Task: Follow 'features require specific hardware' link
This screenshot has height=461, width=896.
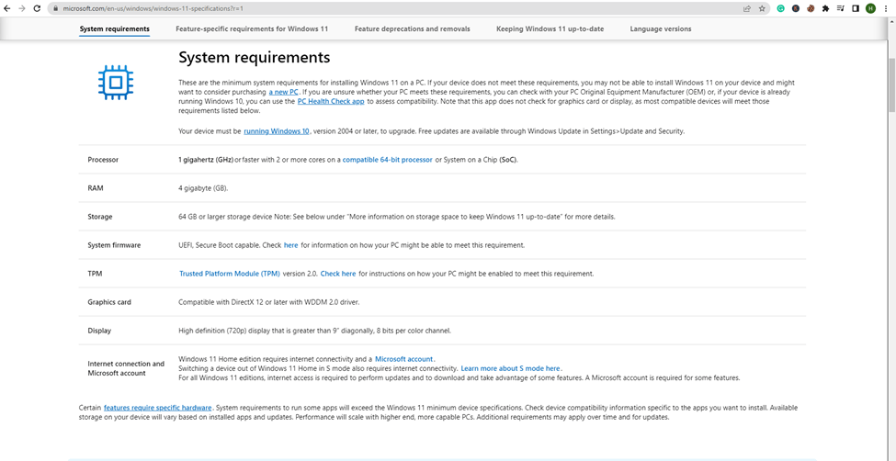Action: click(158, 408)
